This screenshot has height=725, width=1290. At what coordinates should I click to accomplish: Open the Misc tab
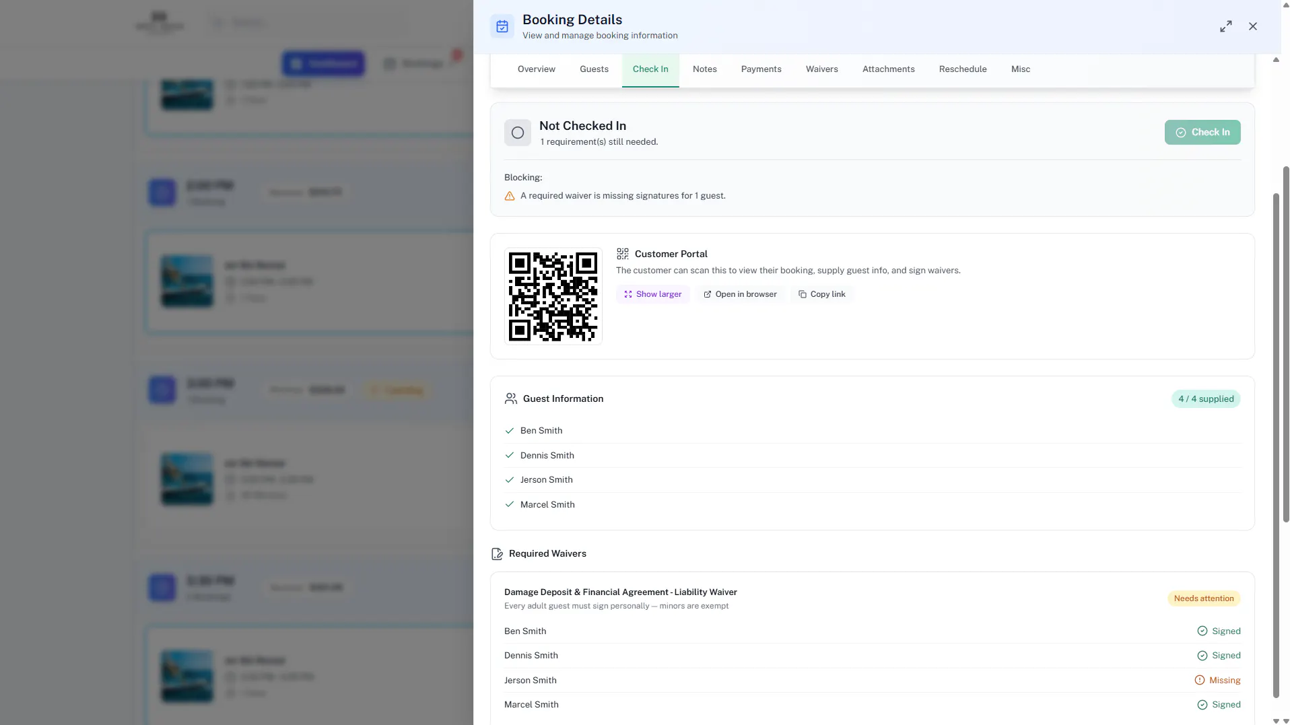(1020, 69)
